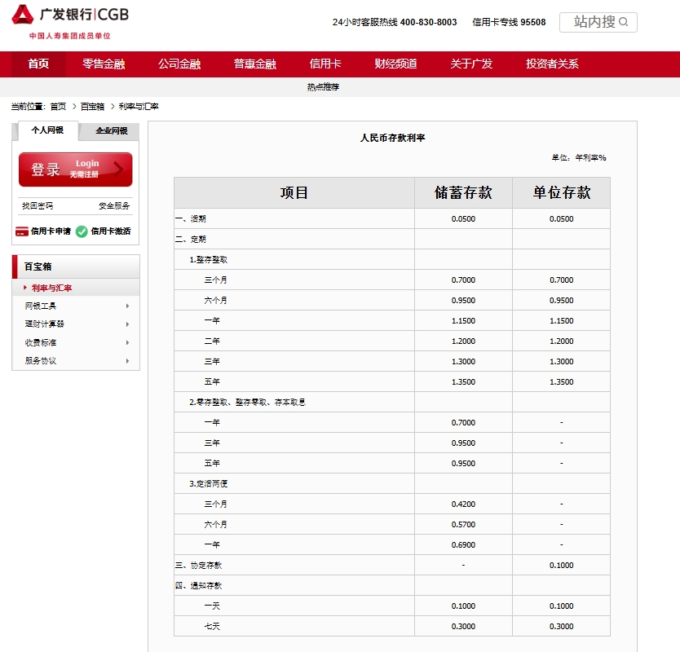Open the 零售金融 navigation menu
This screenshot has width=680, height=652.
[104, 64]
